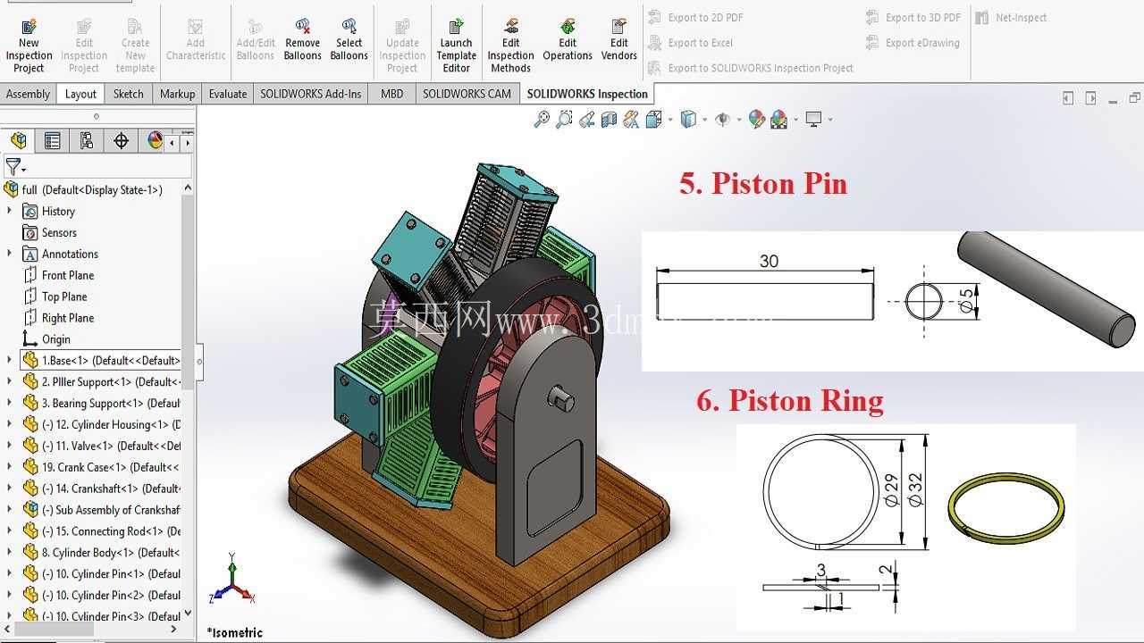Click Net-Inspect button
This screenshot has width=1144, height=643.
pos(1011,17)
